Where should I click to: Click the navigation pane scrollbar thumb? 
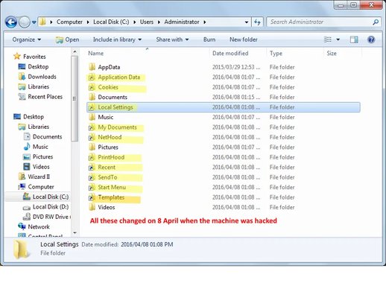pyautogui.click(x=75, y=98)
